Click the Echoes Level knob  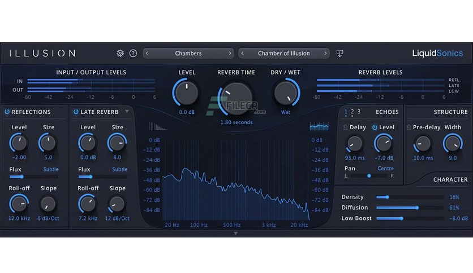point(384,143)
